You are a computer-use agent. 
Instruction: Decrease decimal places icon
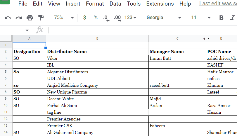106,18
